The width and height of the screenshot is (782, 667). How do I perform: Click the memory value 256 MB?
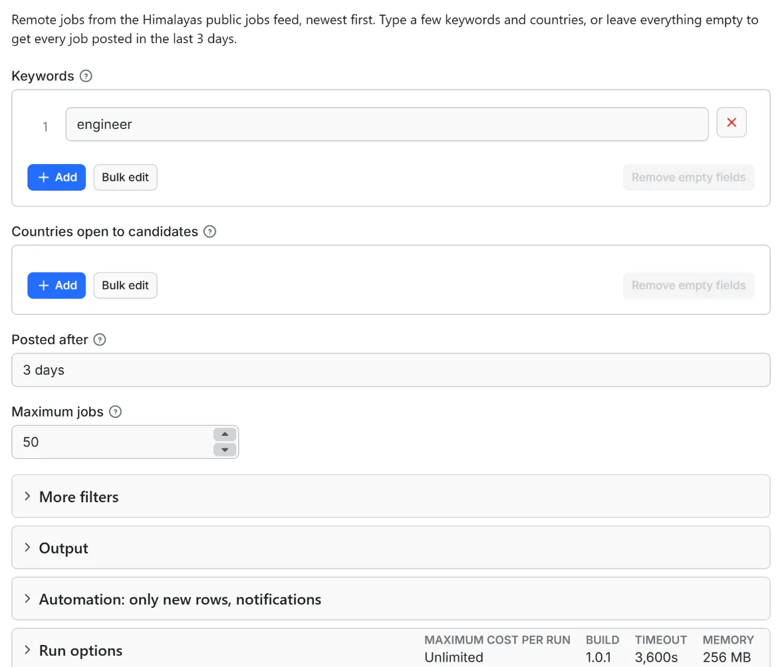pos(727,658)
